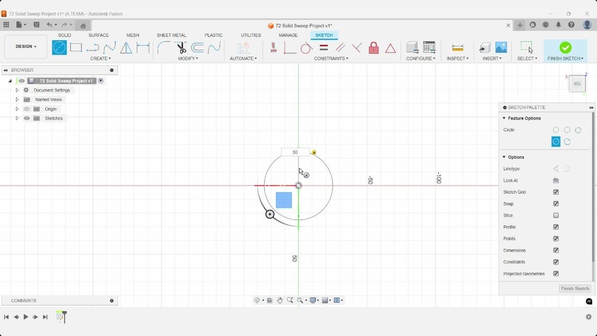Toggle the Dimensions checkbox
Viewport: 597px width, 336px height.
[x=556, y=250]
